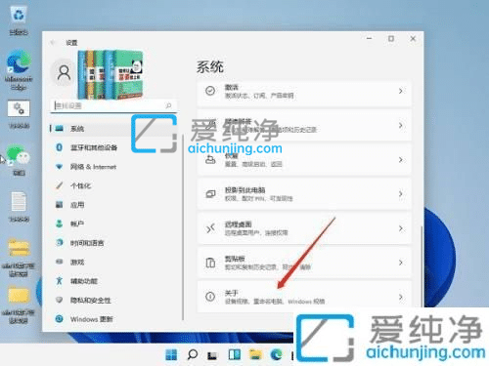Select 辅助功能 in the sidebar
Screen dimensions: 489x366
pyautogui.click(x=112, y=281)
